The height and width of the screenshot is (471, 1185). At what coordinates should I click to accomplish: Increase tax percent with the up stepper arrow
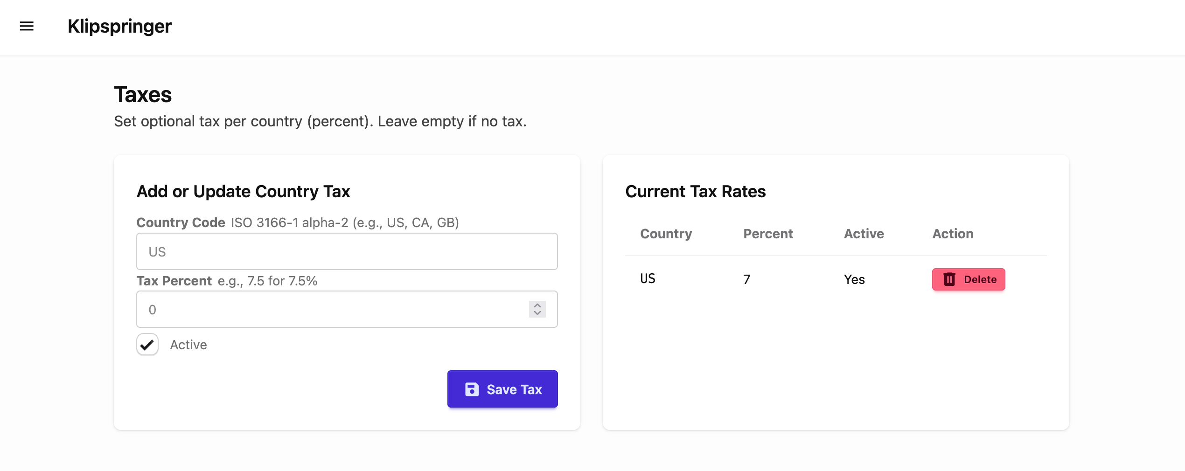[537, 305]
